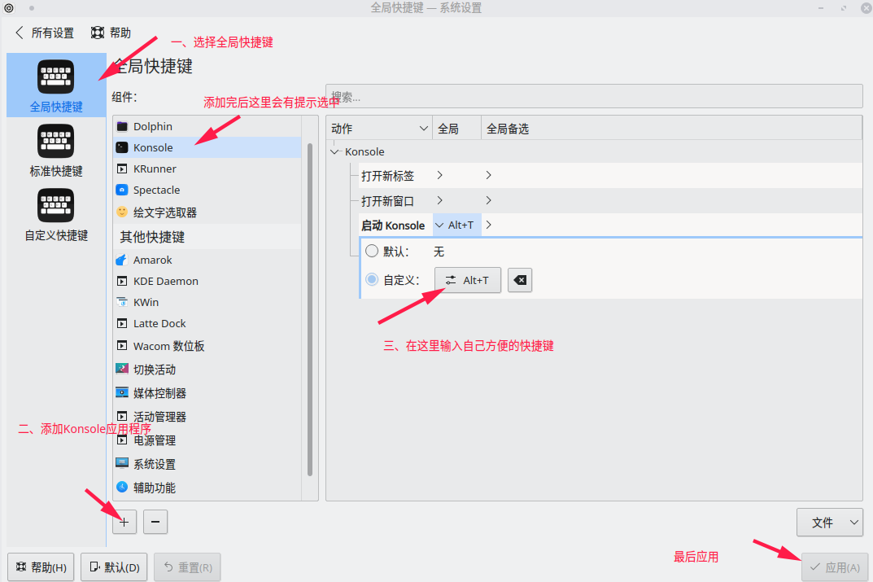
Task: Click the 帮助(H) button at bottom
Action: pos(41,567)
